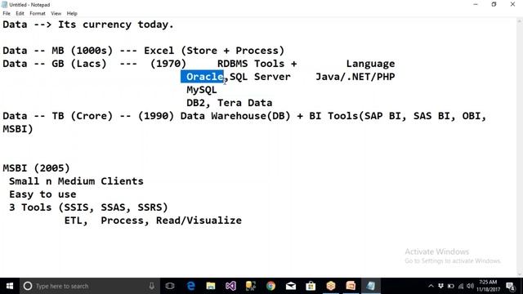Click the text 'SQL Server'
The image size is (523, 294).
pos(260,77)
